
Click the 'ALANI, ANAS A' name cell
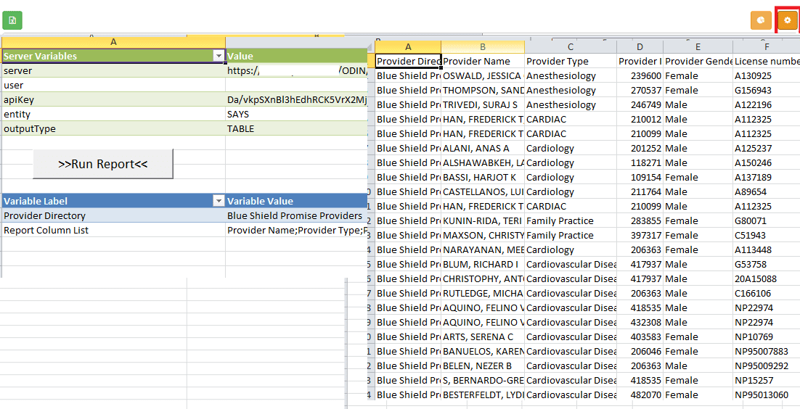point(483,149)
